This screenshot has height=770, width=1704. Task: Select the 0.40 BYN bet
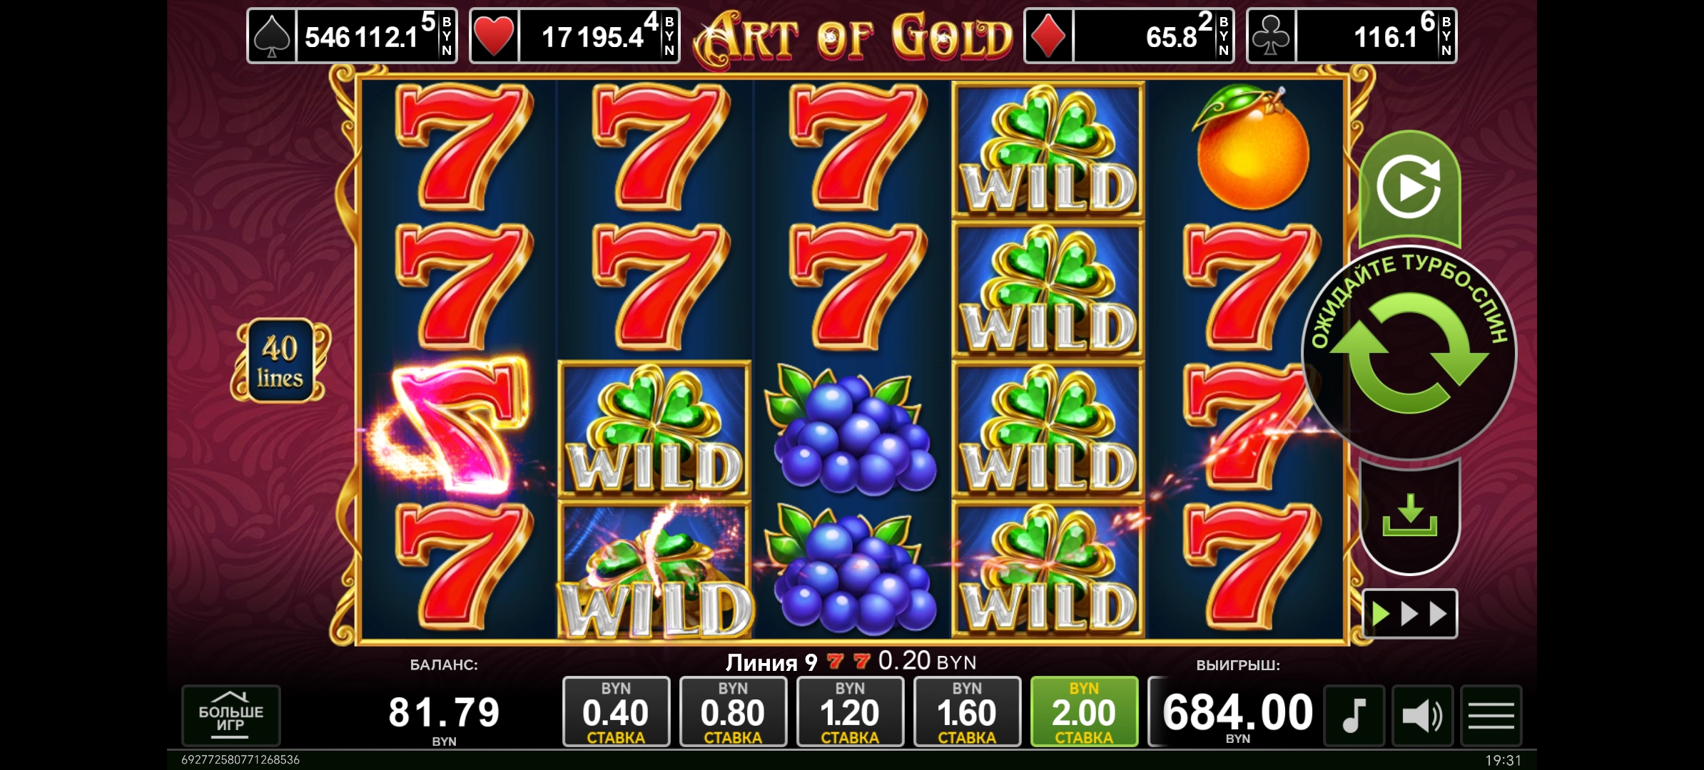[x=616, y=712]
